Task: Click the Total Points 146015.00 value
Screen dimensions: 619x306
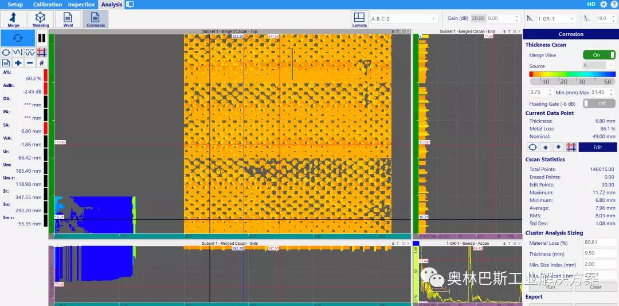Action: [x=602, y=169]
